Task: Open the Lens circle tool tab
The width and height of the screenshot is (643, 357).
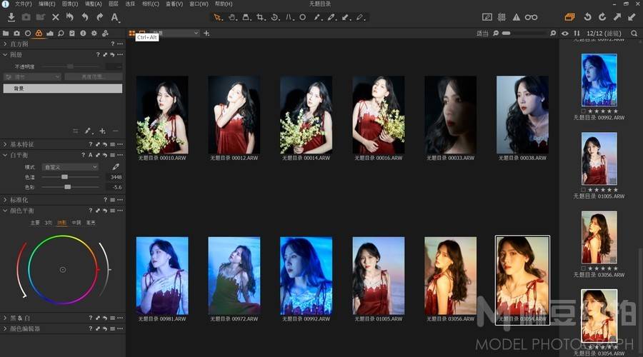Action: click(x=28, y=33)
